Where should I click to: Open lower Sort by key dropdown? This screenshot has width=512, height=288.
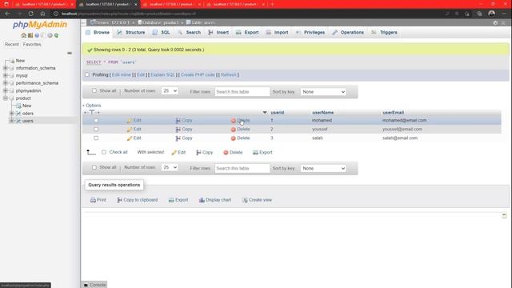click(323, 169)
